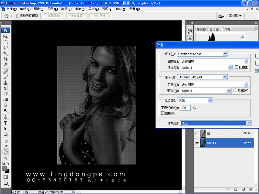
Task: Select the Crop tool
Action: tap(6, 59)
